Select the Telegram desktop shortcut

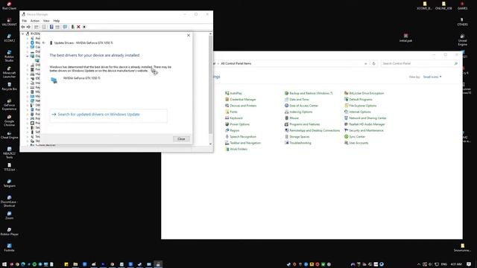(x=9, y=183)
